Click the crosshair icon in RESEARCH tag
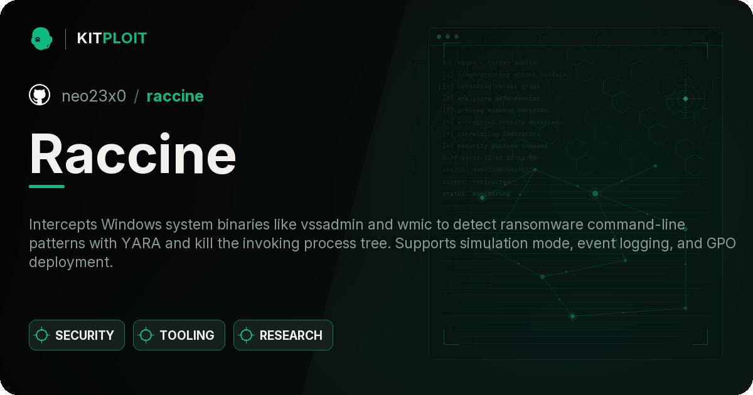Image resolution: width=753 pixels, height=395 pixels. 247,335
